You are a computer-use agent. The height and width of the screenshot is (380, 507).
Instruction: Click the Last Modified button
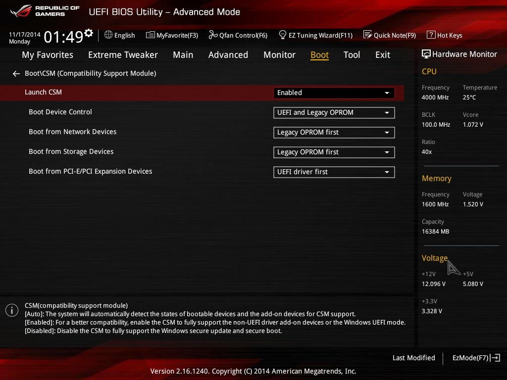point(414,358)
